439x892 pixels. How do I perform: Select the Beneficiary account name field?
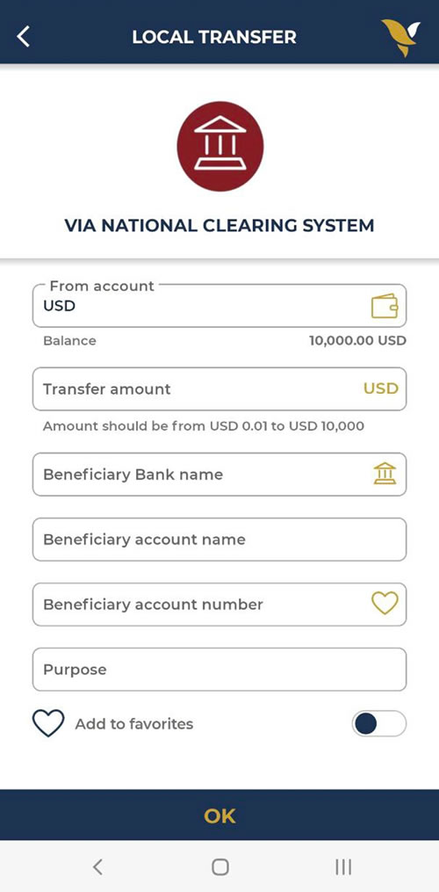[x=219, y=540]
